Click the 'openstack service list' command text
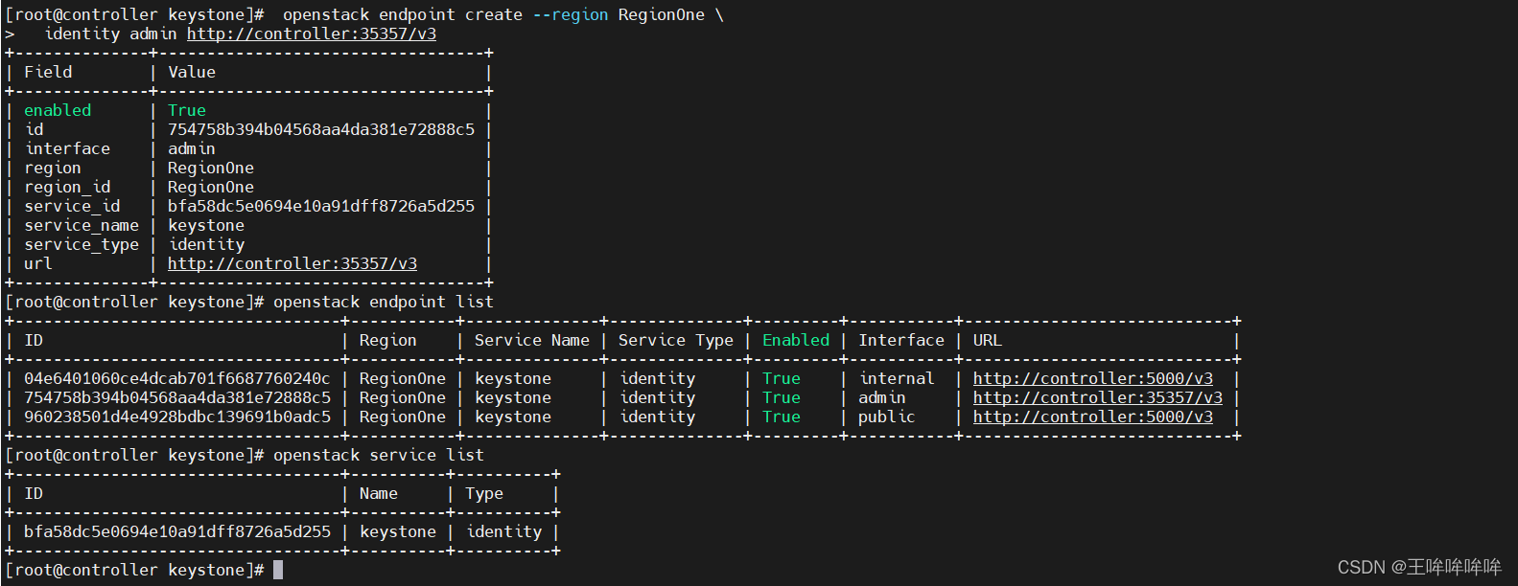1518x586 pixels. click(379, 455)
